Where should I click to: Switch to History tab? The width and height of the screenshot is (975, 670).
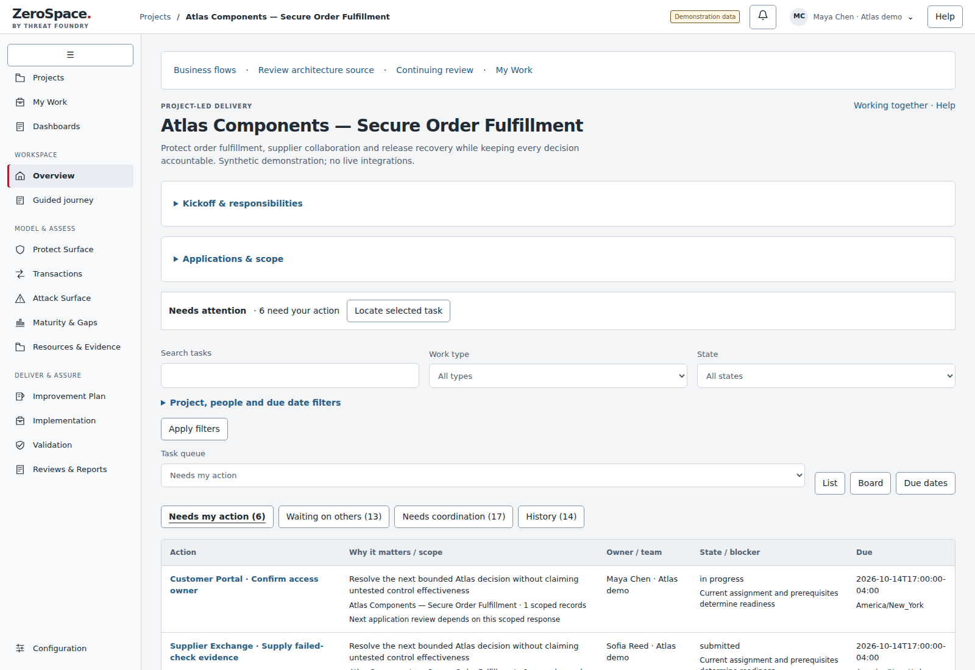(551, 517)
